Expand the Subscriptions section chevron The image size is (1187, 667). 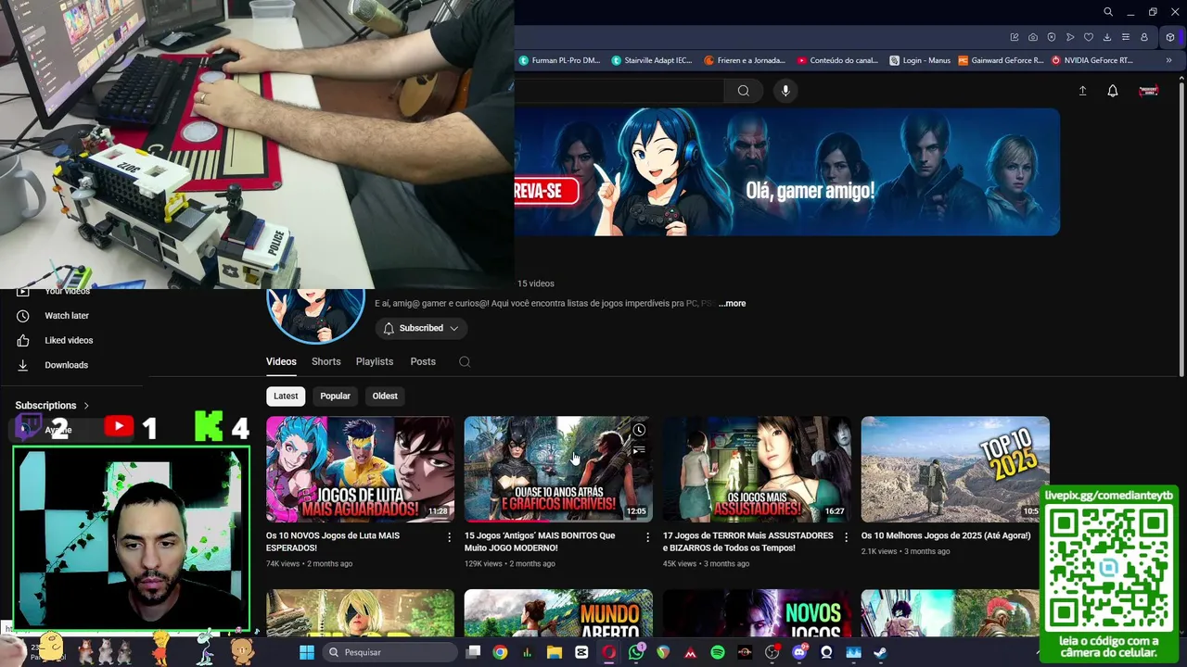tap(86, 406)
